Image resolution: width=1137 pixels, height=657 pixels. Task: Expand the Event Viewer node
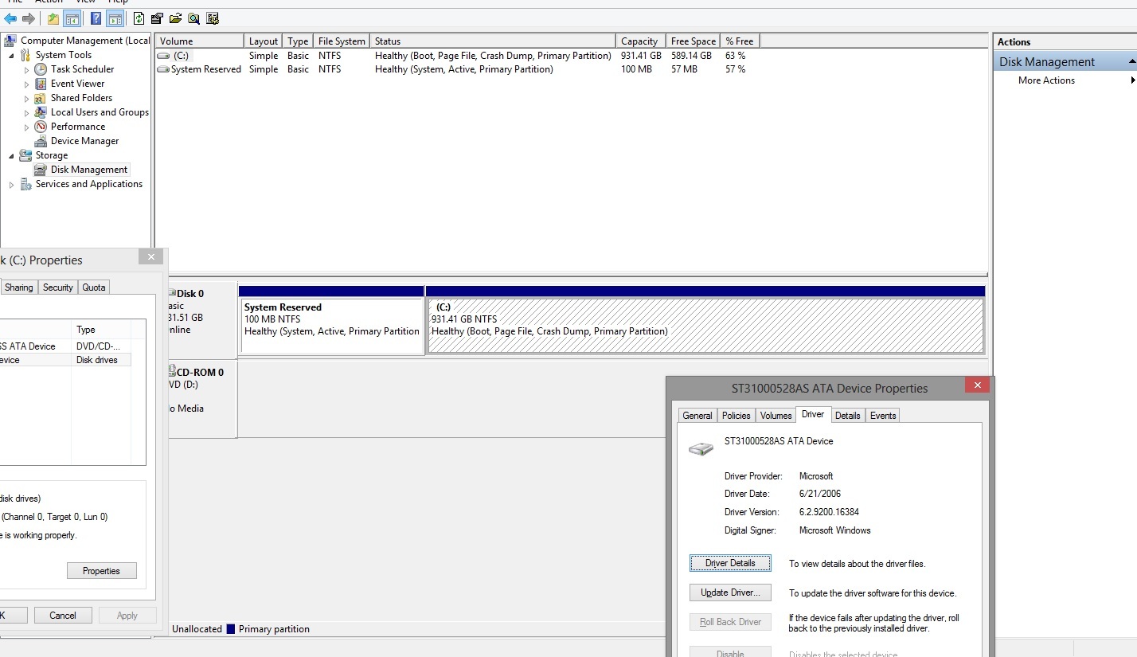(x=26, y=84)
